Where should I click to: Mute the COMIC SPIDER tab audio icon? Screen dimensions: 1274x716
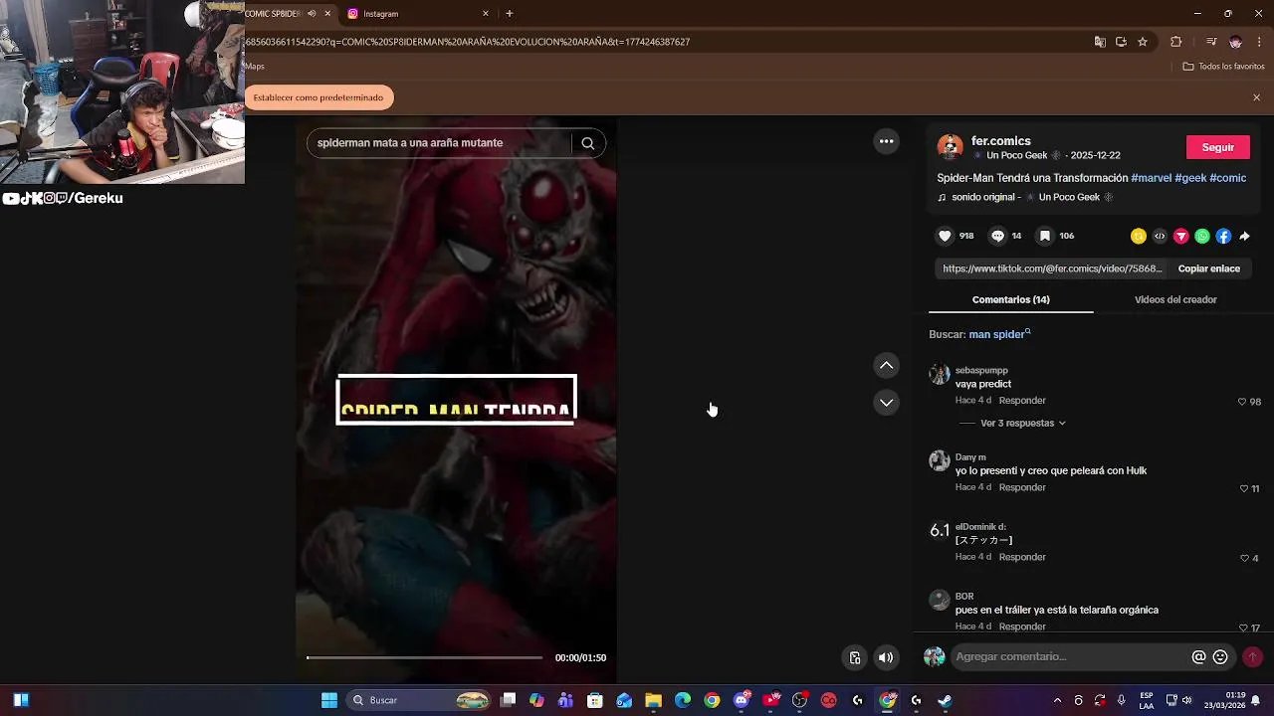tap(312, 14)
